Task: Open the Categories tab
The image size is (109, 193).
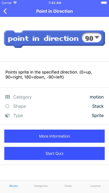Action: point(41,186)
